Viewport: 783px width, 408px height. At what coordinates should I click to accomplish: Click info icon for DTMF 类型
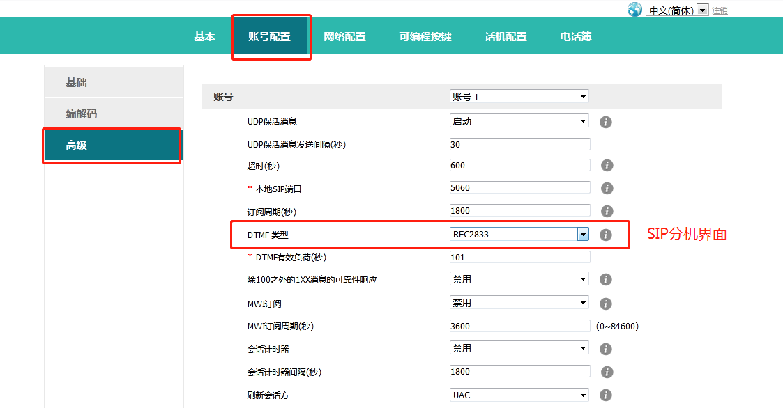606,235
